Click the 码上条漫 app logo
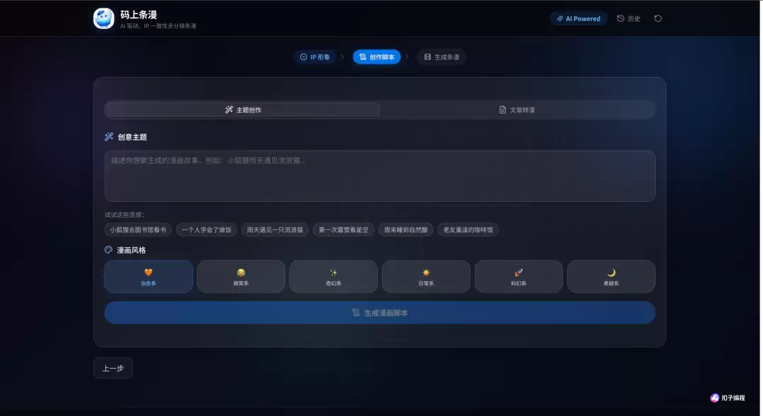Image resolution: width=763 pixels, height=416 pixels. pos(104,18)
